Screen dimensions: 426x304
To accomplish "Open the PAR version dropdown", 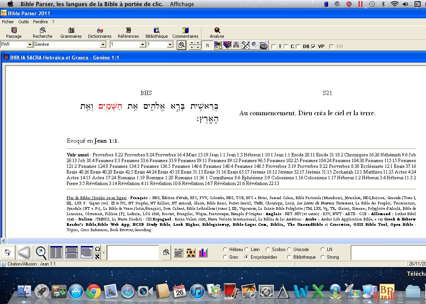I will click(30, 44).
